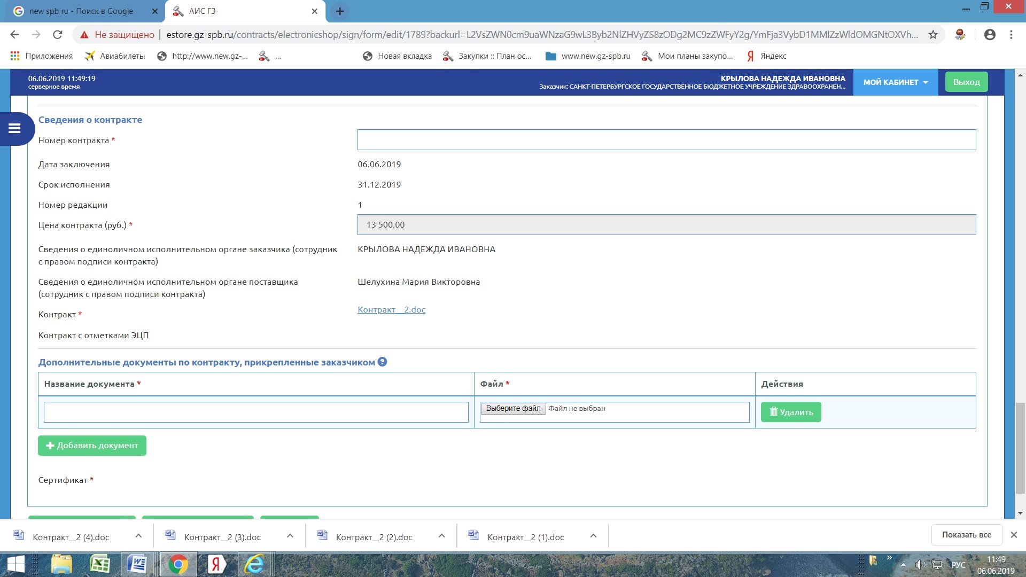The height and width of the screenshot is (577, 1026).
Task: Open Chrome profile avatar icon
Action: click(x=990, y=35)
